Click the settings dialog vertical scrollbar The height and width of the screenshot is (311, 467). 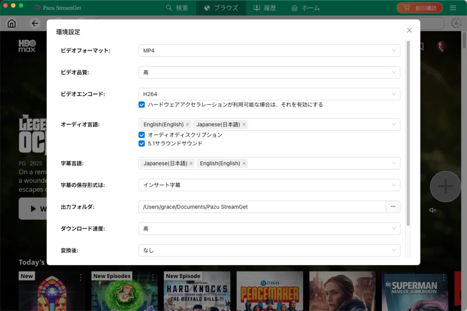408,133
